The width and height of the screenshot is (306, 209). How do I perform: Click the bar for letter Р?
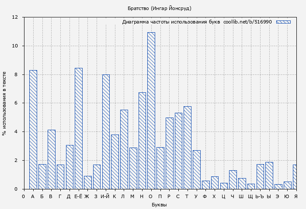(x=169, y=153)
